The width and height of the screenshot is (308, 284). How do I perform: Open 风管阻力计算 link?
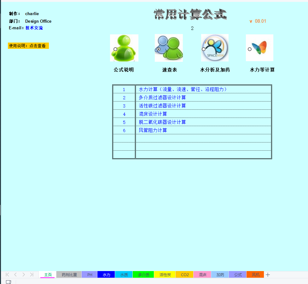point(153,130)
